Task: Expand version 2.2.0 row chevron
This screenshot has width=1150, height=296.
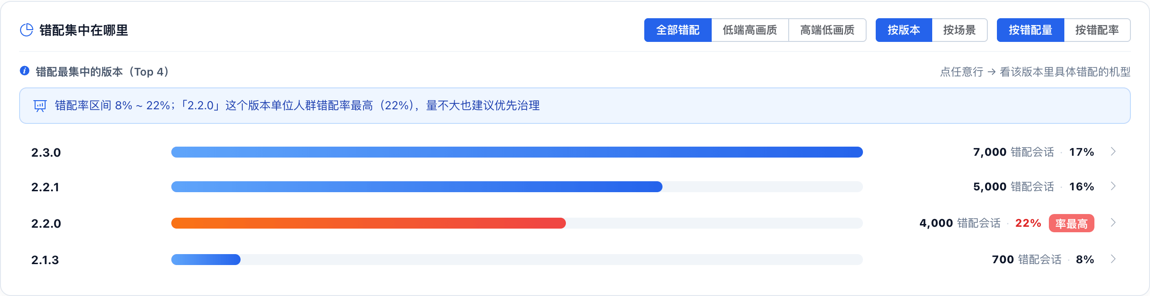Action: (x=1113, y=223)
